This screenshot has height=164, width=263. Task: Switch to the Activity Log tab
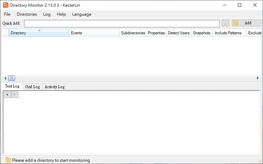pos(55,87)
